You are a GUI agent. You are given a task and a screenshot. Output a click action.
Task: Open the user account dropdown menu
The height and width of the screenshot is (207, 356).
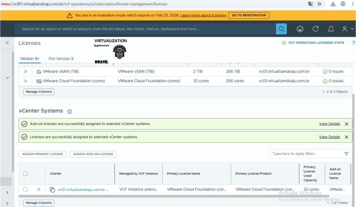click(x=346, y=29)
